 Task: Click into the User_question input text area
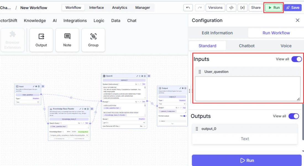[248, 89]
